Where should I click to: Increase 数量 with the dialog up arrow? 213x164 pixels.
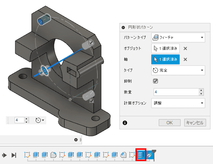[201, 90]
